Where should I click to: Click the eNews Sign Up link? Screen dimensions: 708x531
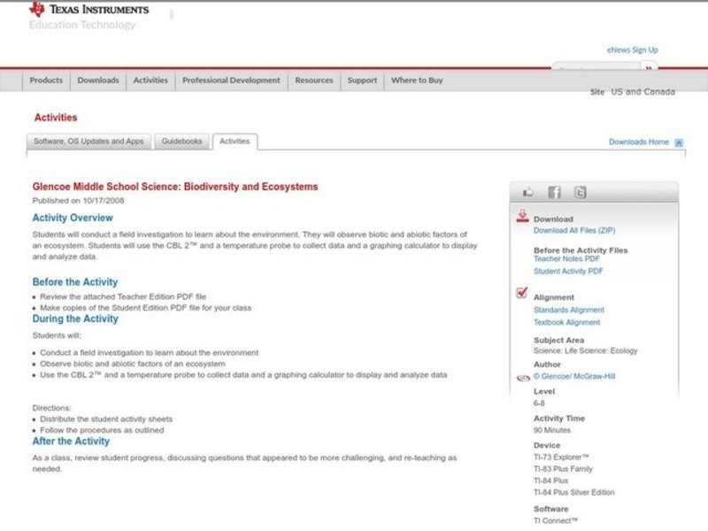pos(633,50)
